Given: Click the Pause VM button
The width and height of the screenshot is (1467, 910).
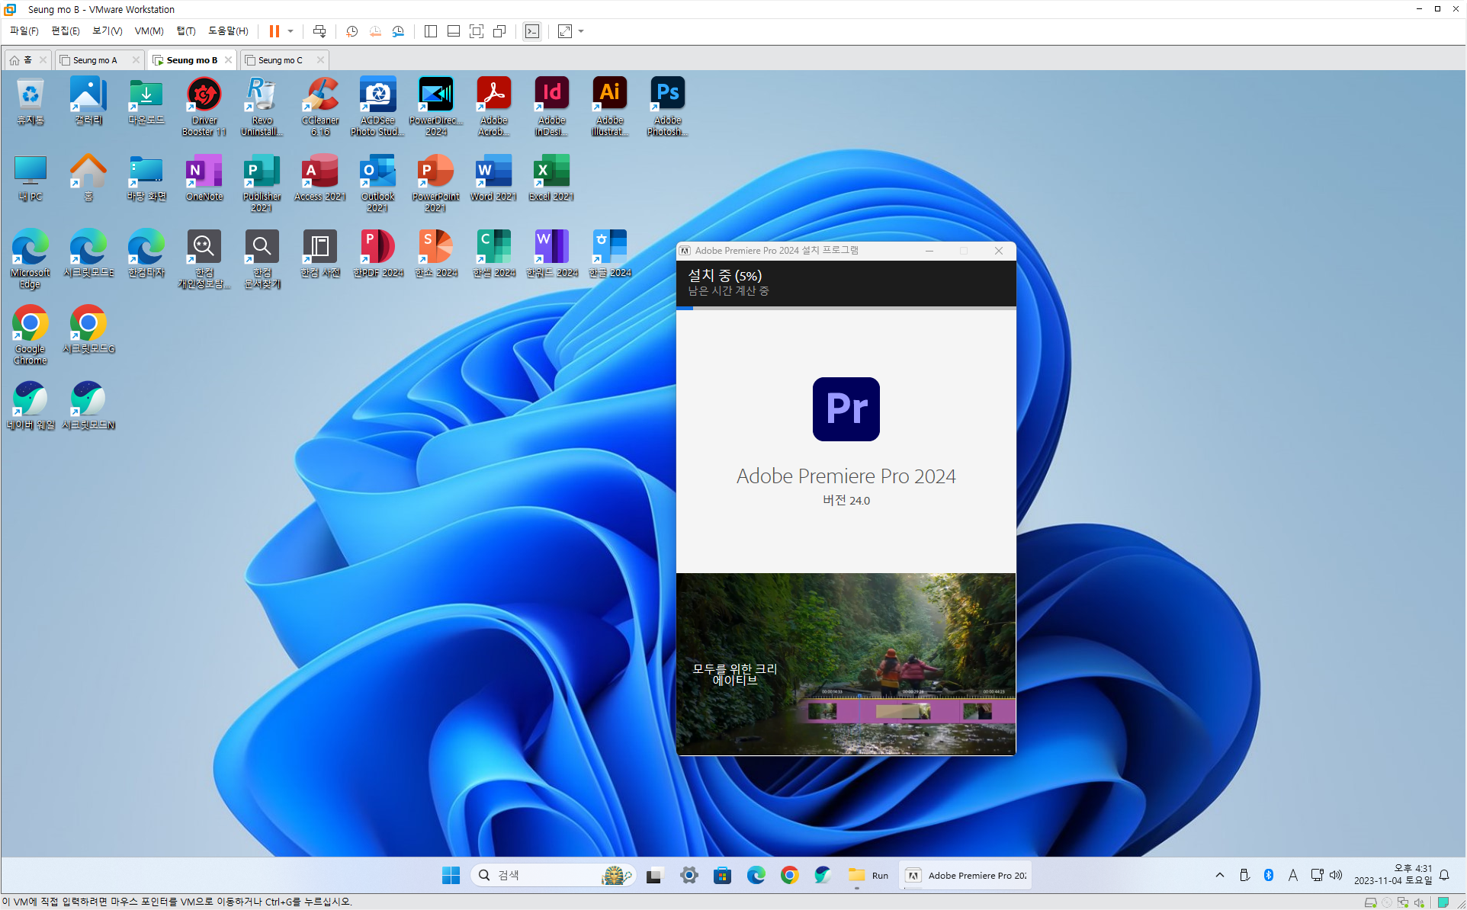Looking at the screenshot, I should point(274,31).
